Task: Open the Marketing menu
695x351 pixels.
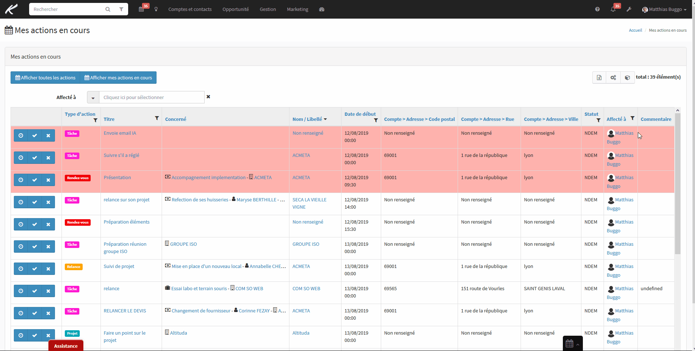Action: pos(297,9)
